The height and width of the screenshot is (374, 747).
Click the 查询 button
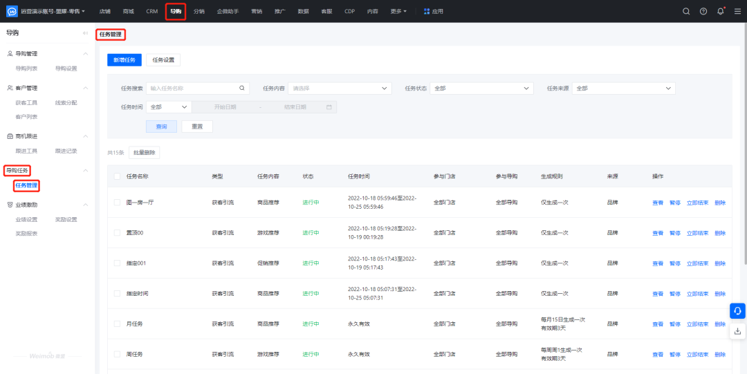tap(161, 127)
